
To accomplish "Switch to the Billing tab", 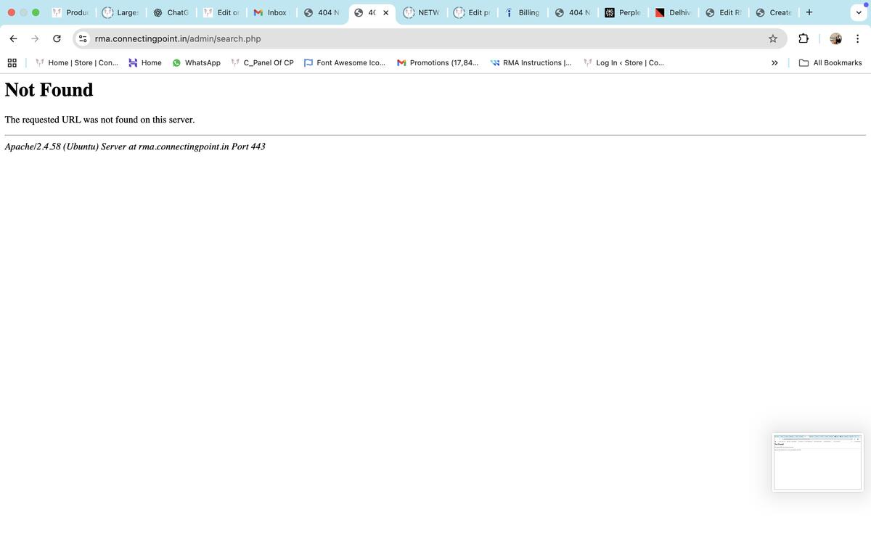I will tap(523, 12).
